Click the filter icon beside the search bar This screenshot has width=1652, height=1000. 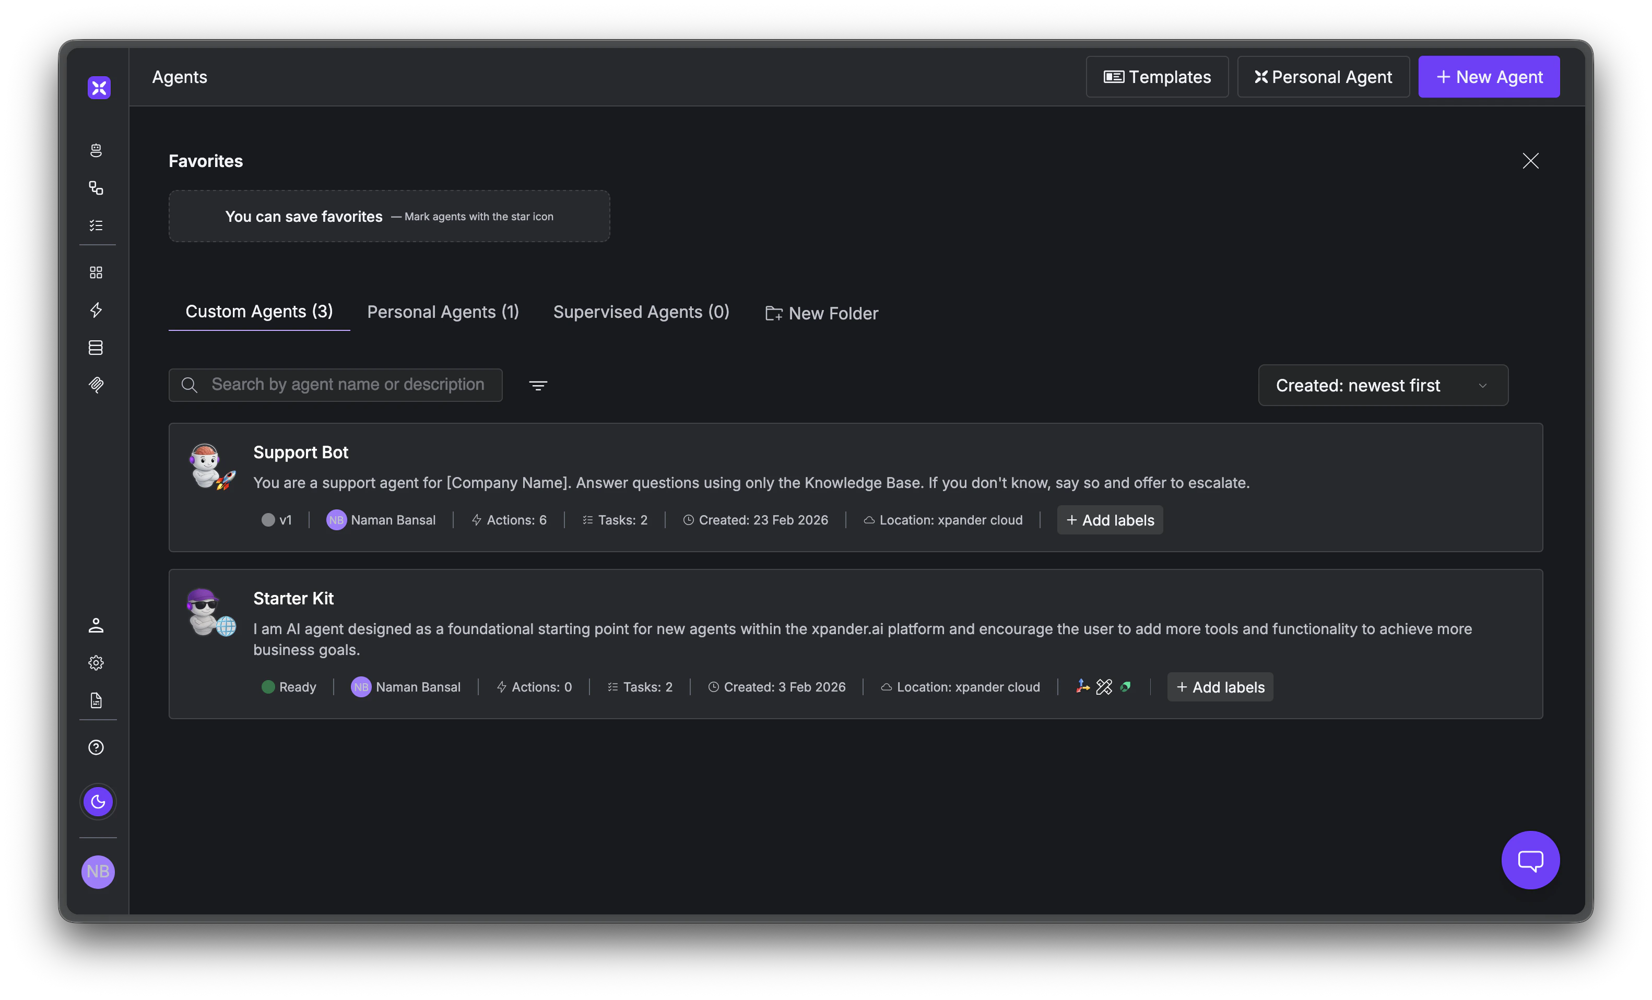[538, 385]
